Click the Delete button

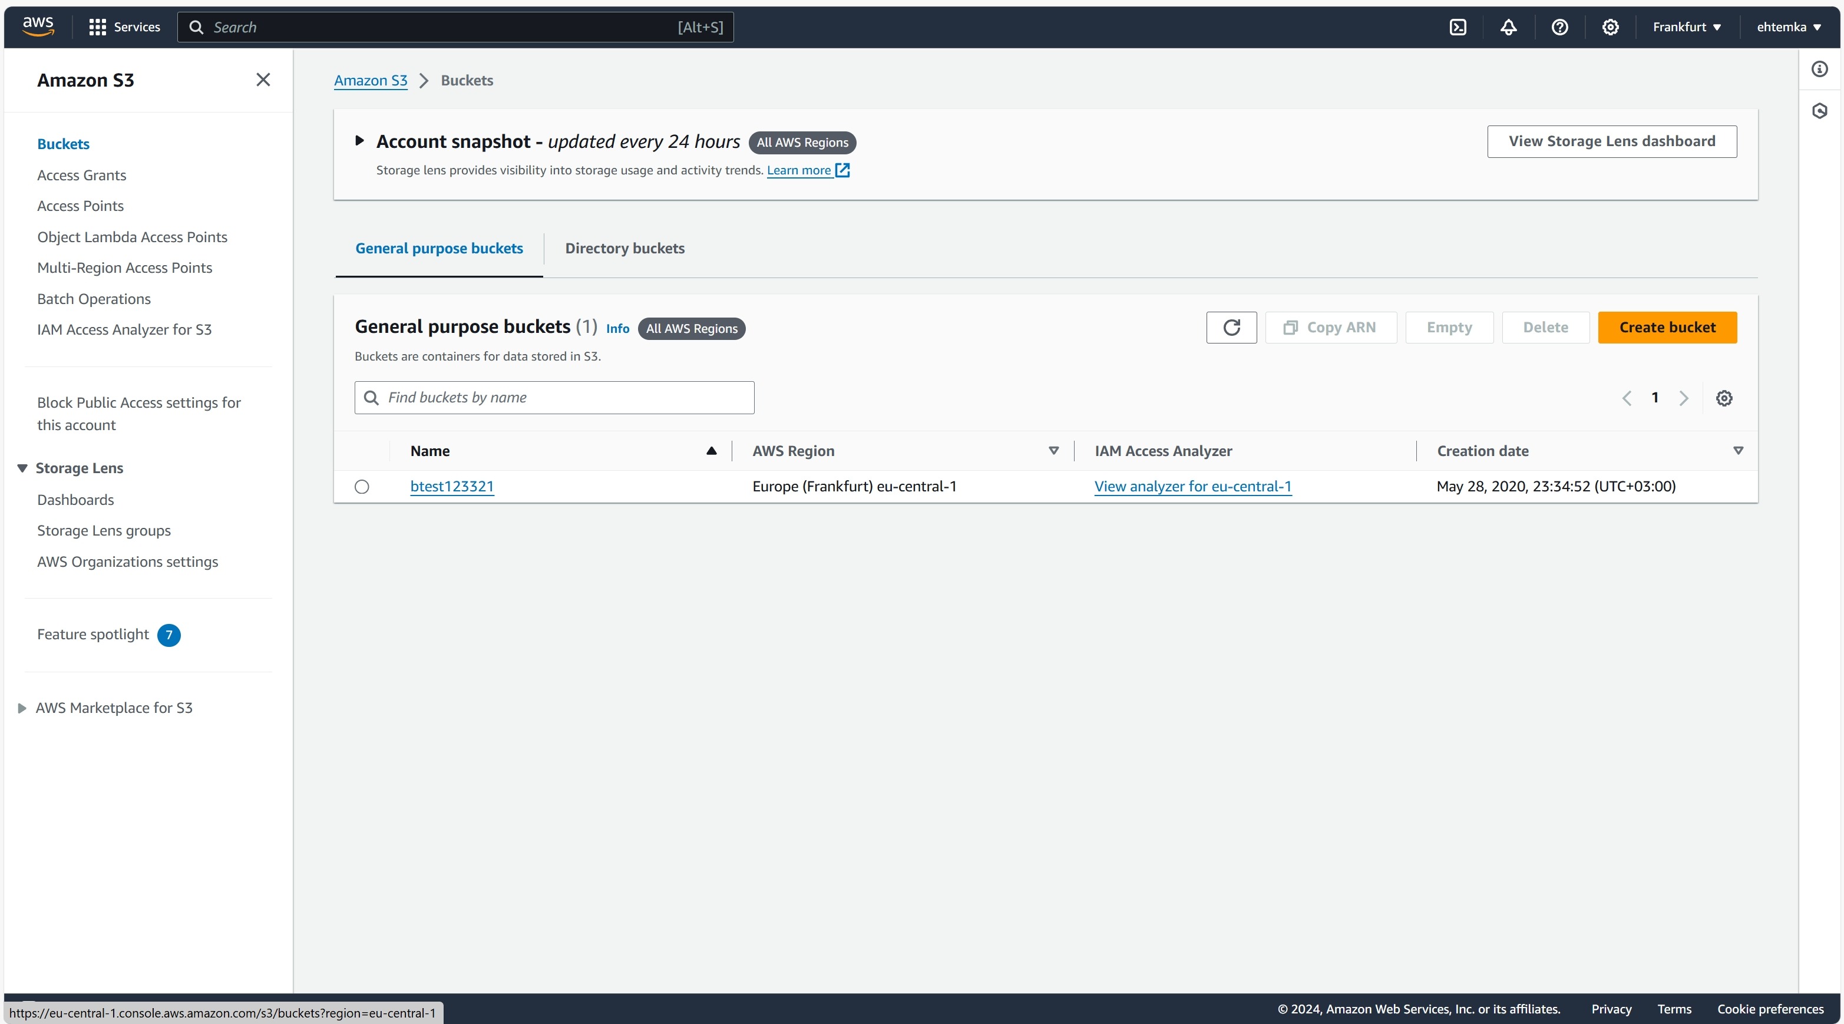pos(1545,327)
